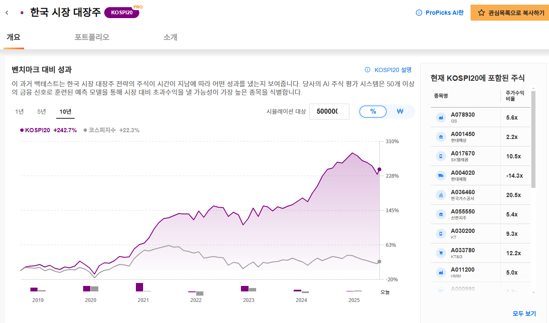Click the info icon beside ProPicks AI란
Screen dimensions: 549x323
pos(419,13)
